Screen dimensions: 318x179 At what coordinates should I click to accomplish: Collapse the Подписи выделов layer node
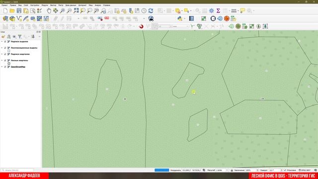click(x=2, y=42)
